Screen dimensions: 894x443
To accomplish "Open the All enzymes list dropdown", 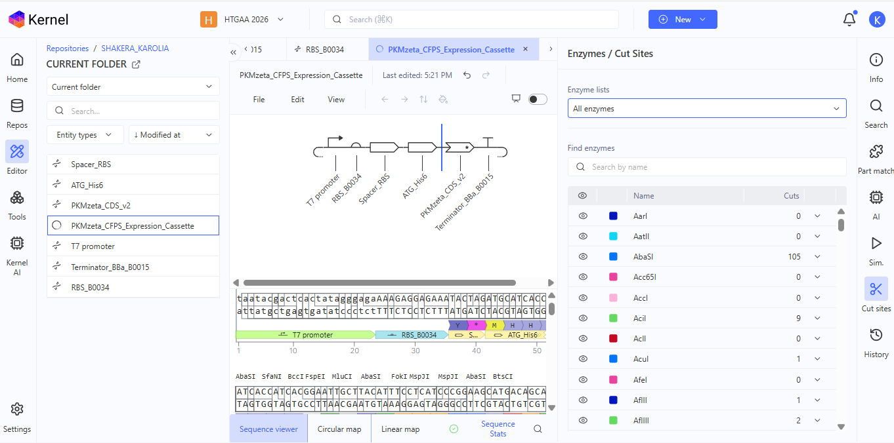I will click(707, 109).
